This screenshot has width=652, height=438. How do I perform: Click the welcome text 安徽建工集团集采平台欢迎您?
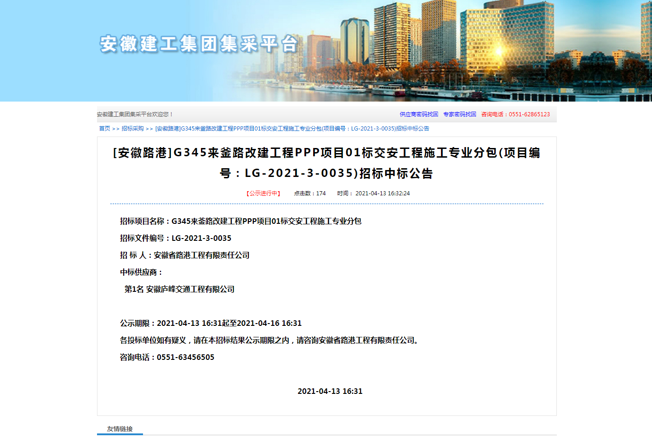[x=135, y=114]
